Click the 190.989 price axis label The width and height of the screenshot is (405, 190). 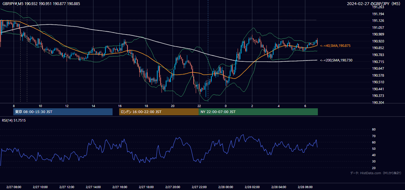pos(378,35)
